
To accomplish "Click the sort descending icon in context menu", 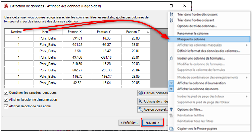I will [x=171, y=14].
